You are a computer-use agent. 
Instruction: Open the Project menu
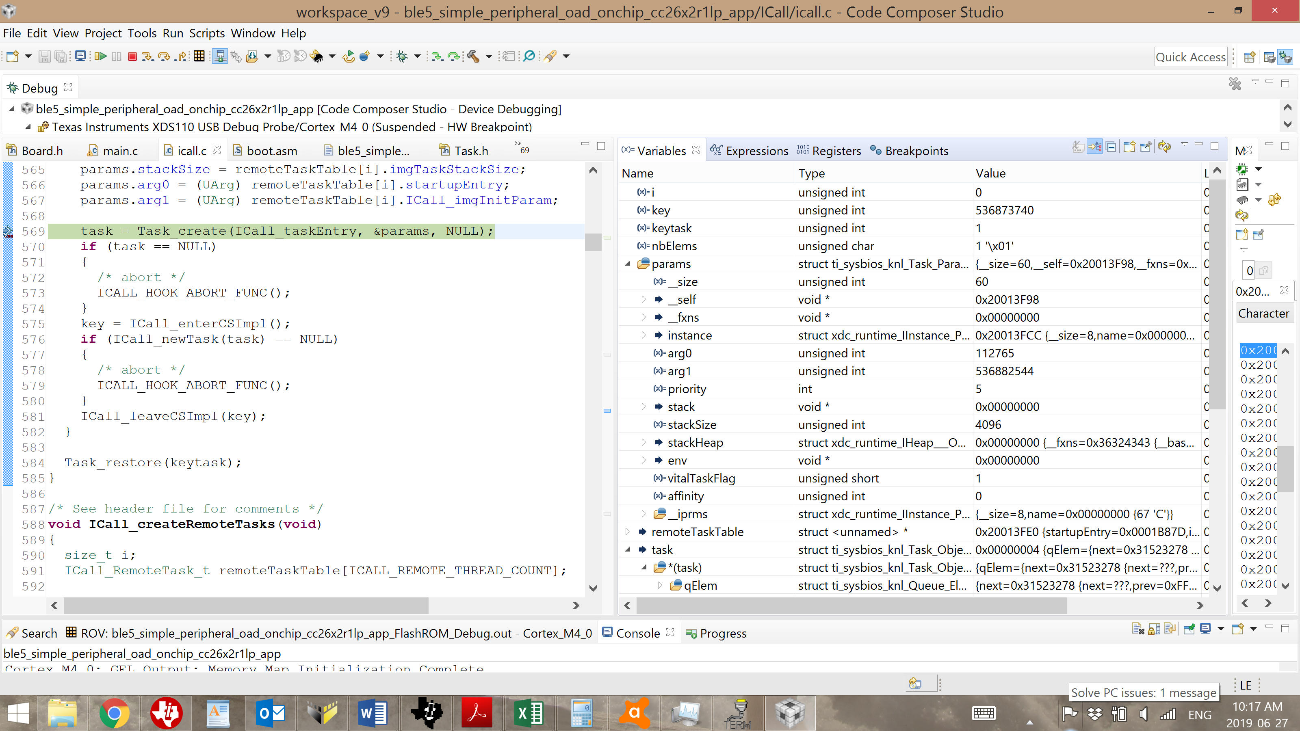tap(103, 33)
